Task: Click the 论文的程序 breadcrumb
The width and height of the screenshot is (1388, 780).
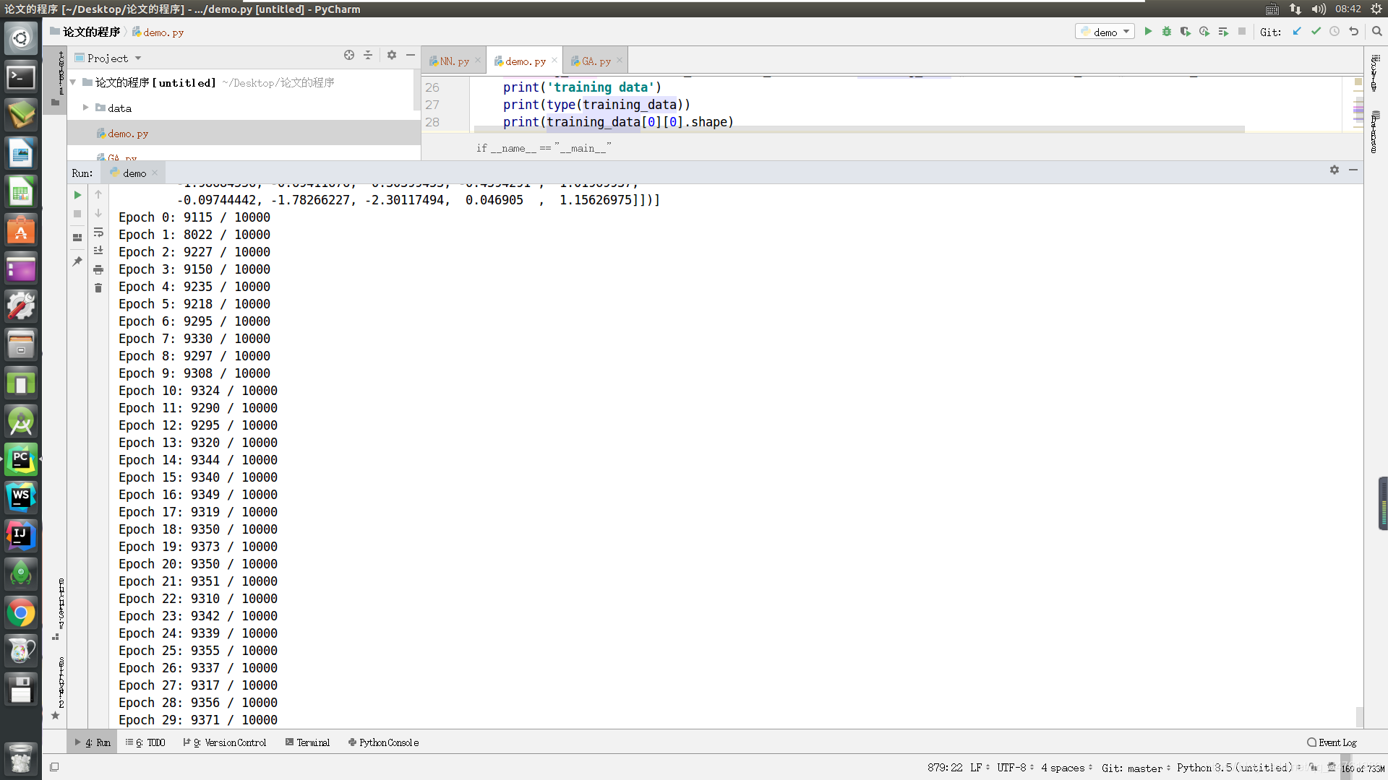Action: (x=85, y=32)
